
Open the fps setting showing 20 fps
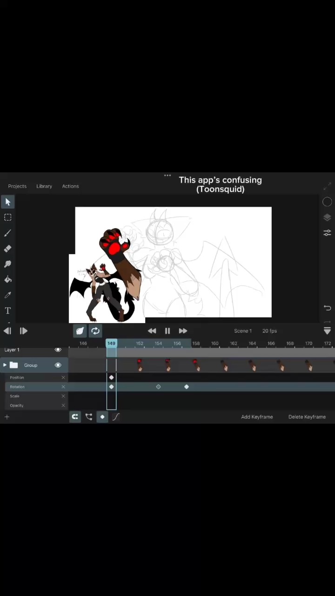click(269, 331)
